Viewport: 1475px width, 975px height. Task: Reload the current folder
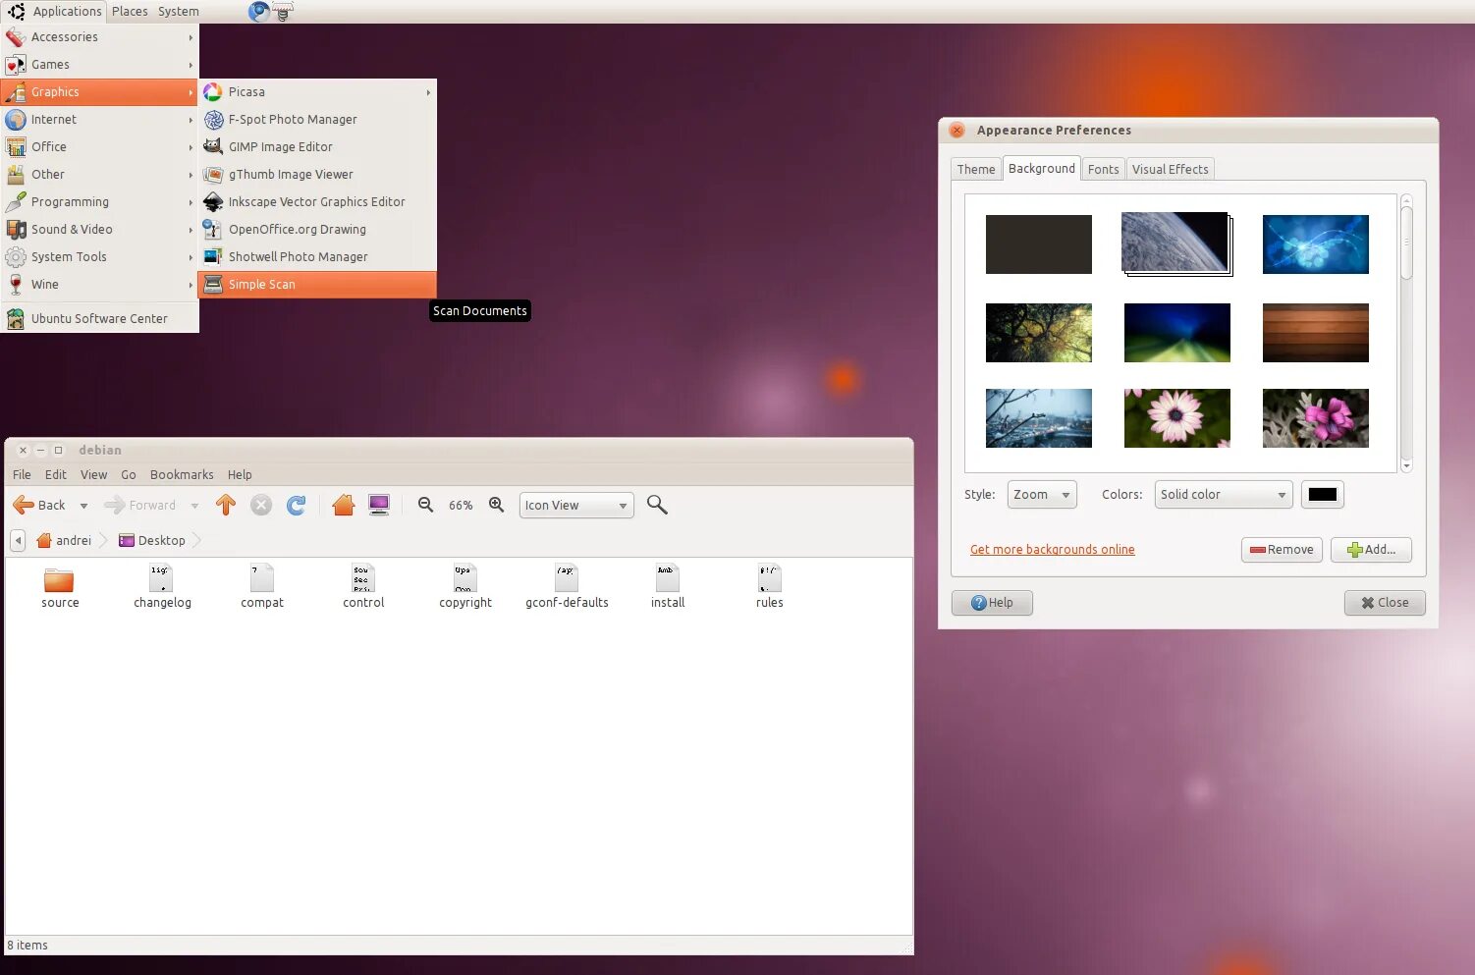tap(297, 505)
